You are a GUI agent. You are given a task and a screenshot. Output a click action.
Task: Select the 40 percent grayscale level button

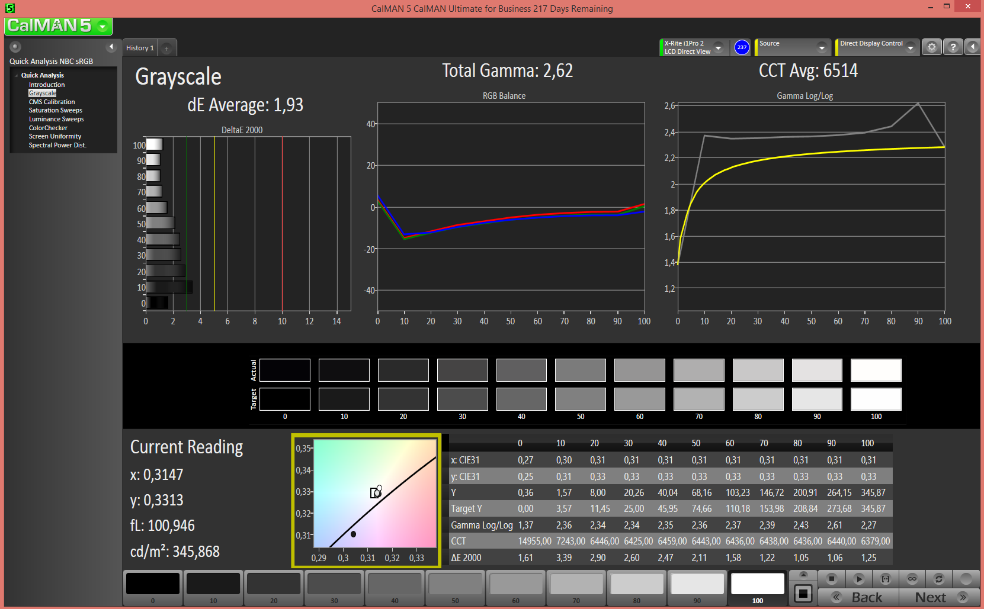point(395,588)
